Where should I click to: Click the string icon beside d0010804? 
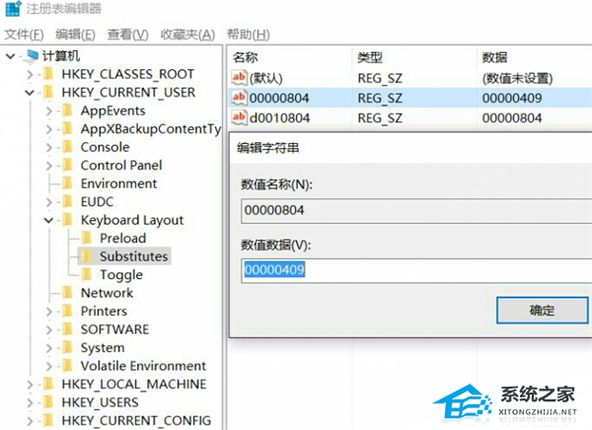(x=239, y=118)
